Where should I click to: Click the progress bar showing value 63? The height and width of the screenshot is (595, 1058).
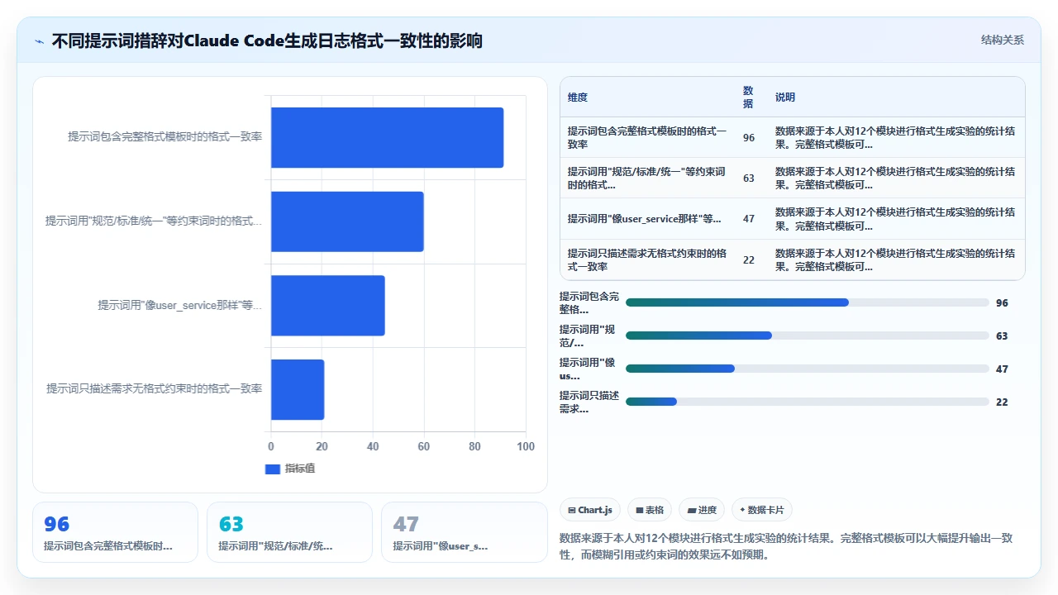pos(807,336)
